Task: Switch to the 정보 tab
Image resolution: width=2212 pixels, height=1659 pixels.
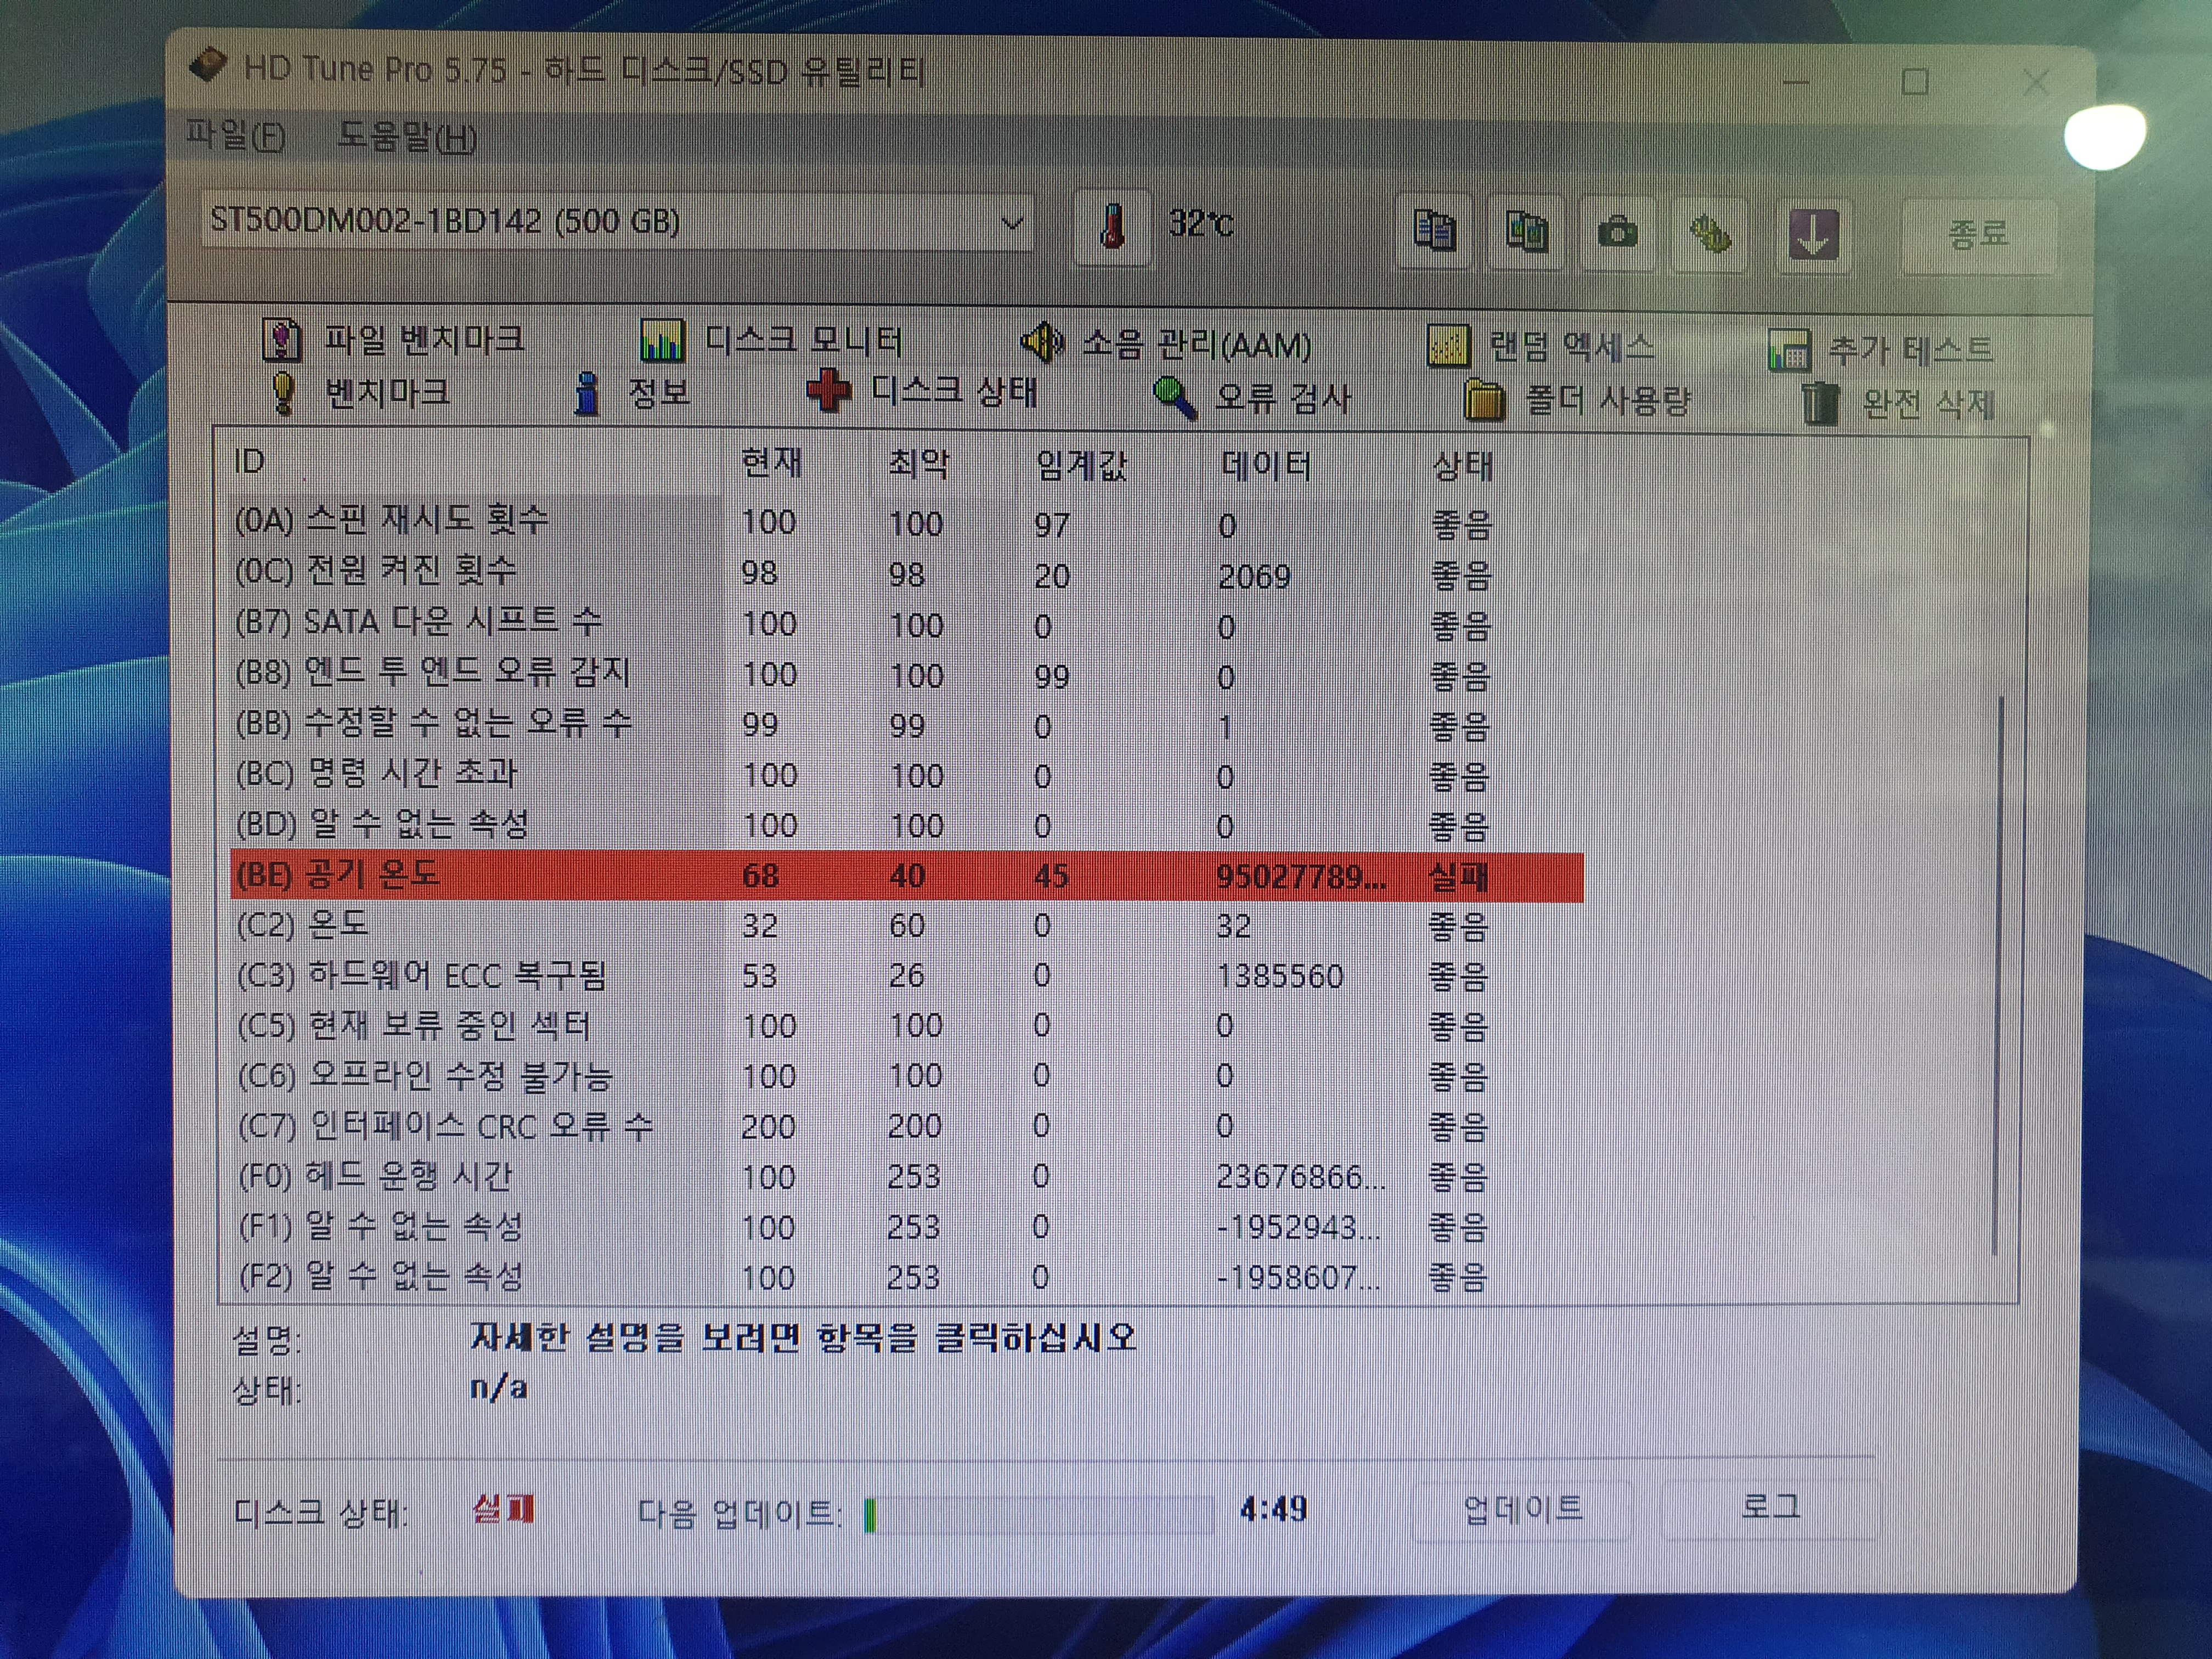Action: (633, 393)
